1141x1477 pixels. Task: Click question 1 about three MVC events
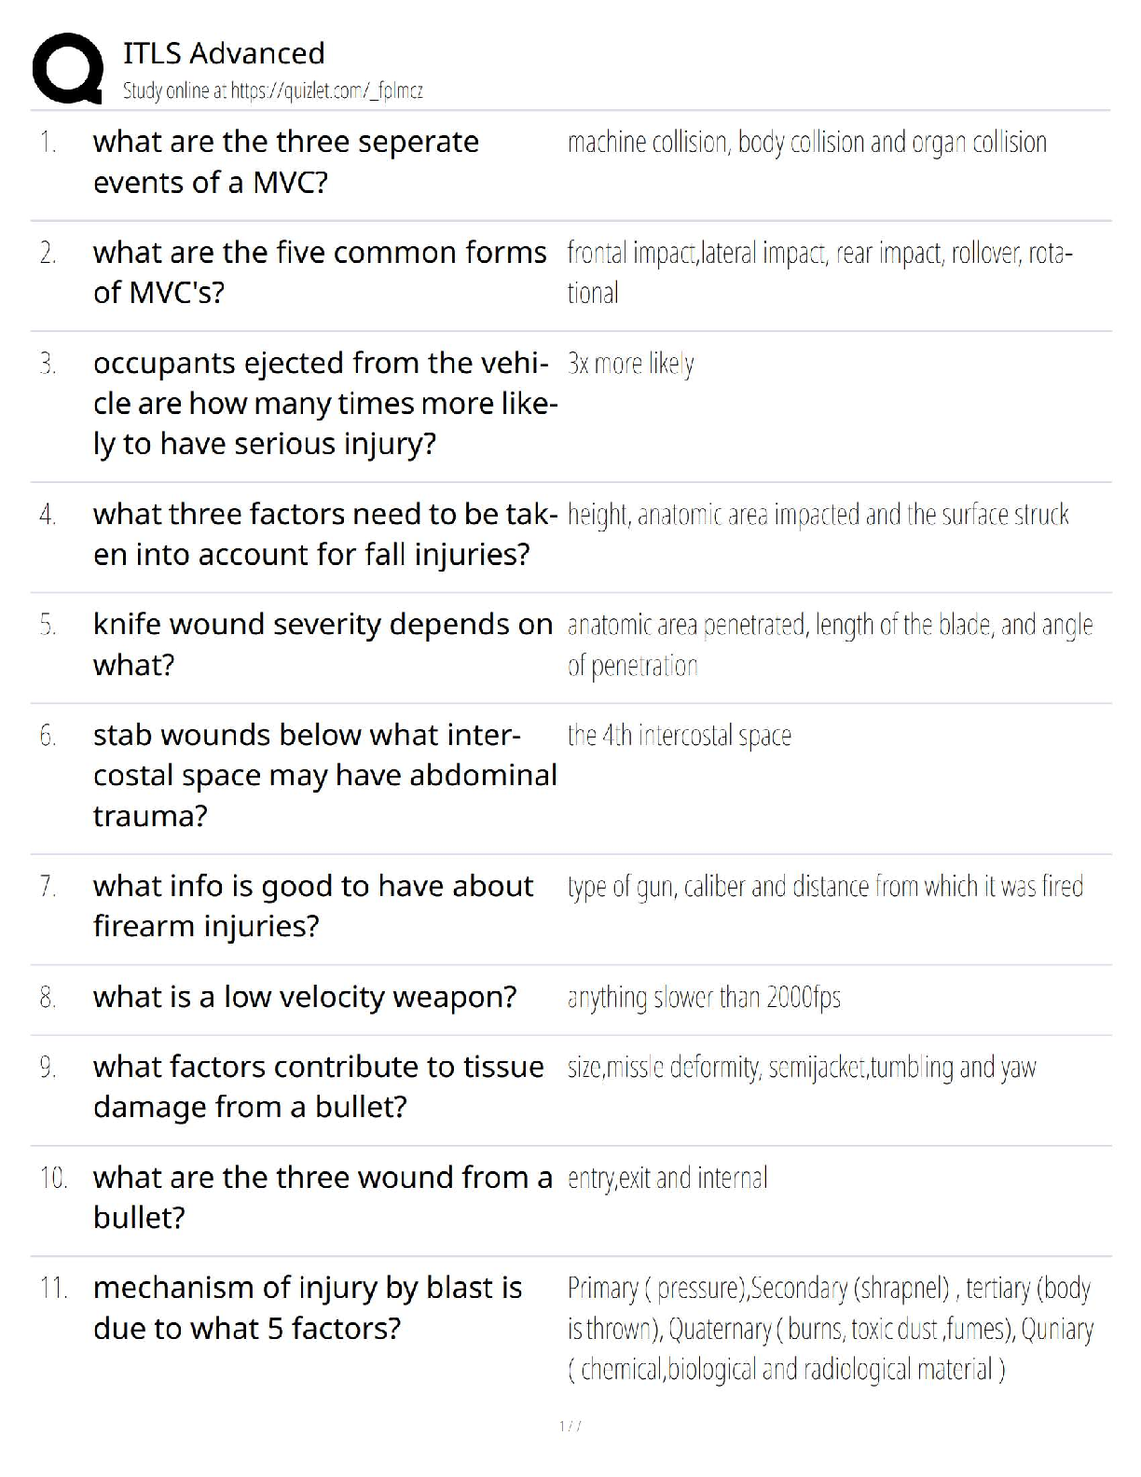coord(286,162)
